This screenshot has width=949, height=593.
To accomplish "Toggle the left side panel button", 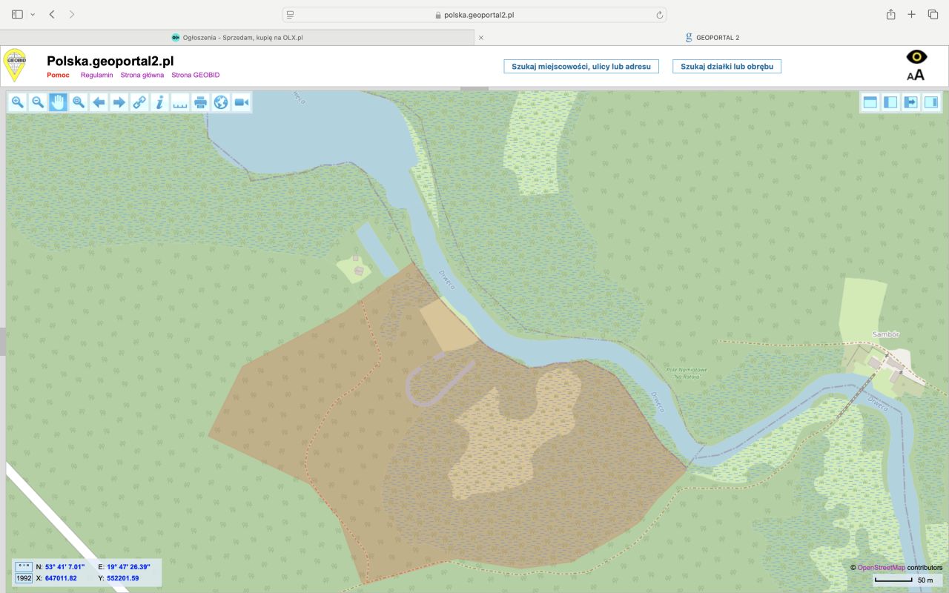I will click(x=891, y=102).
